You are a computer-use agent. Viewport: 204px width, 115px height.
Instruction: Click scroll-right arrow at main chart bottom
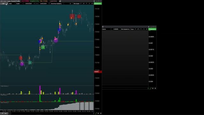click(x=101, y=113)
